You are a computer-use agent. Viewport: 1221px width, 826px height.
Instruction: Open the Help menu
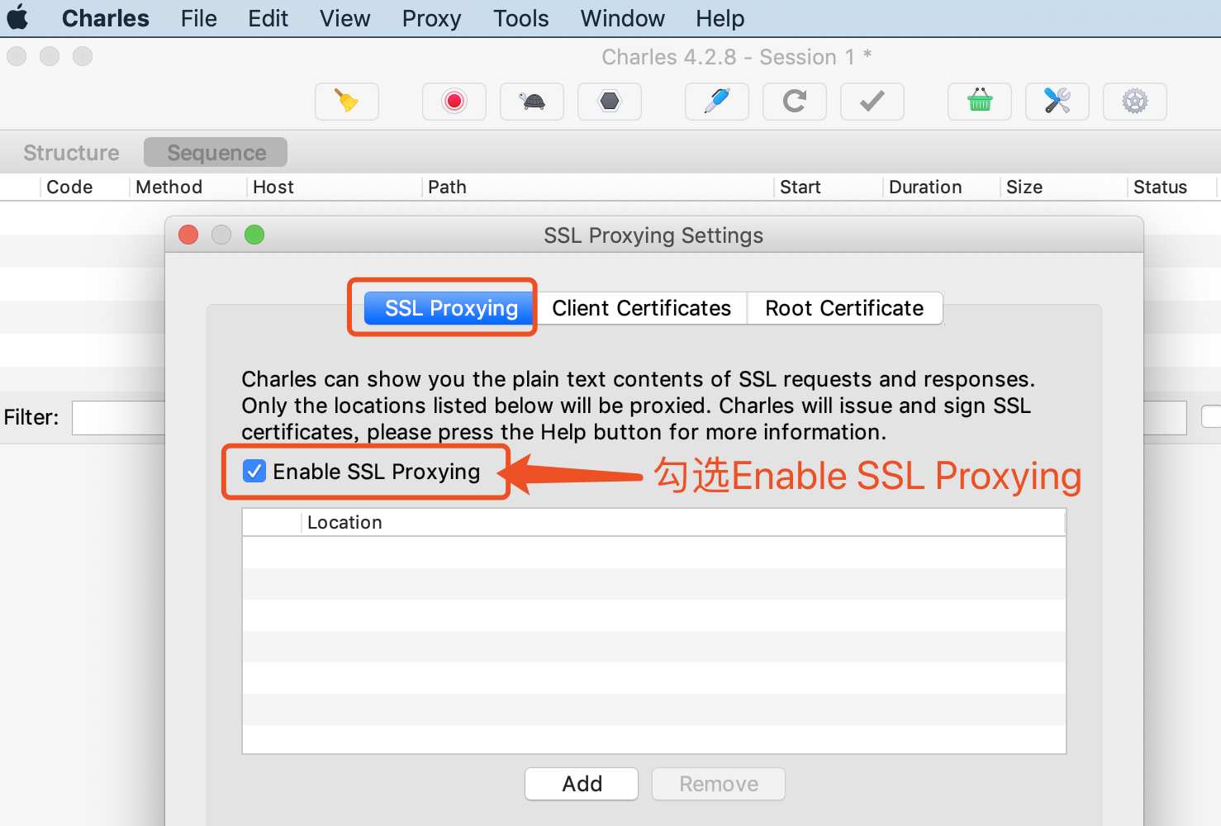click(720, 18)
